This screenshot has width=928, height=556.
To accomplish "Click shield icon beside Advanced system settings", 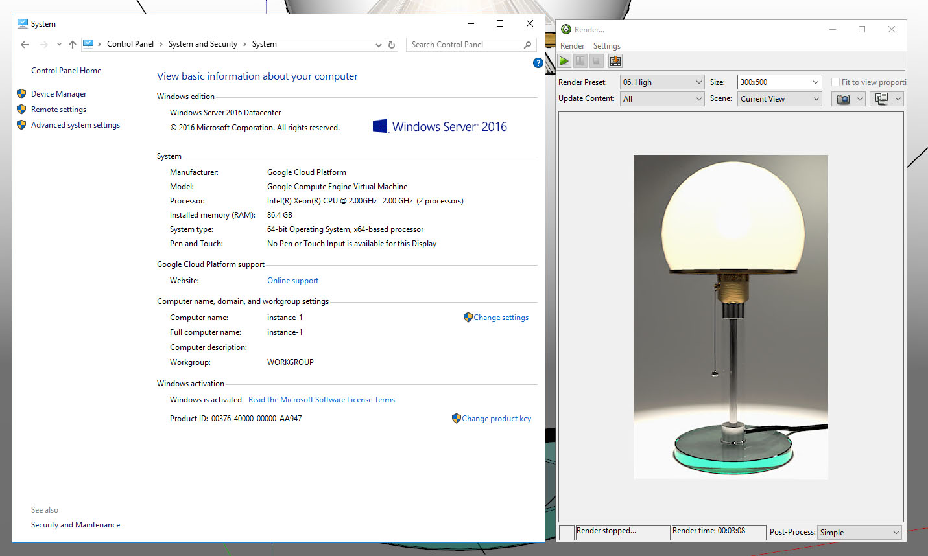I will [21, 125].
